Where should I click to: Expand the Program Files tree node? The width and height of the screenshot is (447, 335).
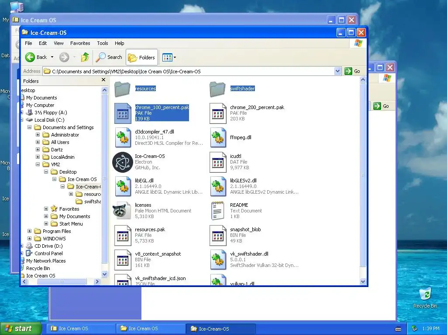click(29, 231)
